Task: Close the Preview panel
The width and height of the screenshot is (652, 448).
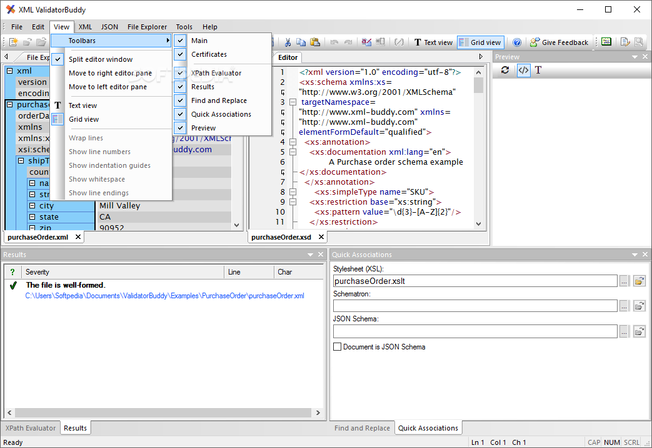Action: tap(645, 56)
